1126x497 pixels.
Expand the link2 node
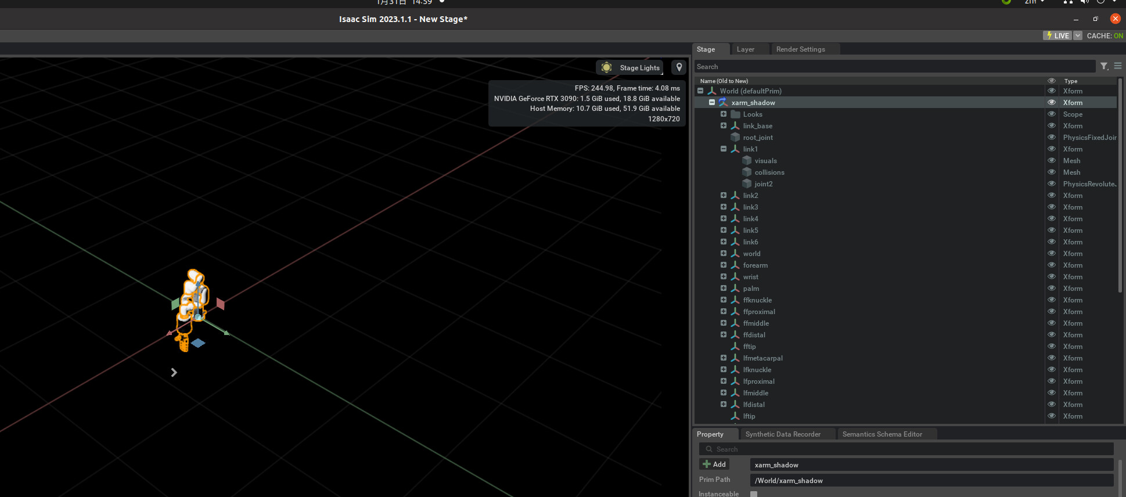point(724,195)
